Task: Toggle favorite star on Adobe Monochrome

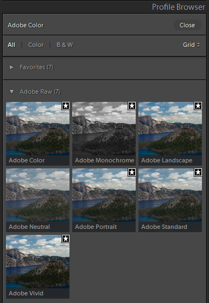Action: pos(132,106)
